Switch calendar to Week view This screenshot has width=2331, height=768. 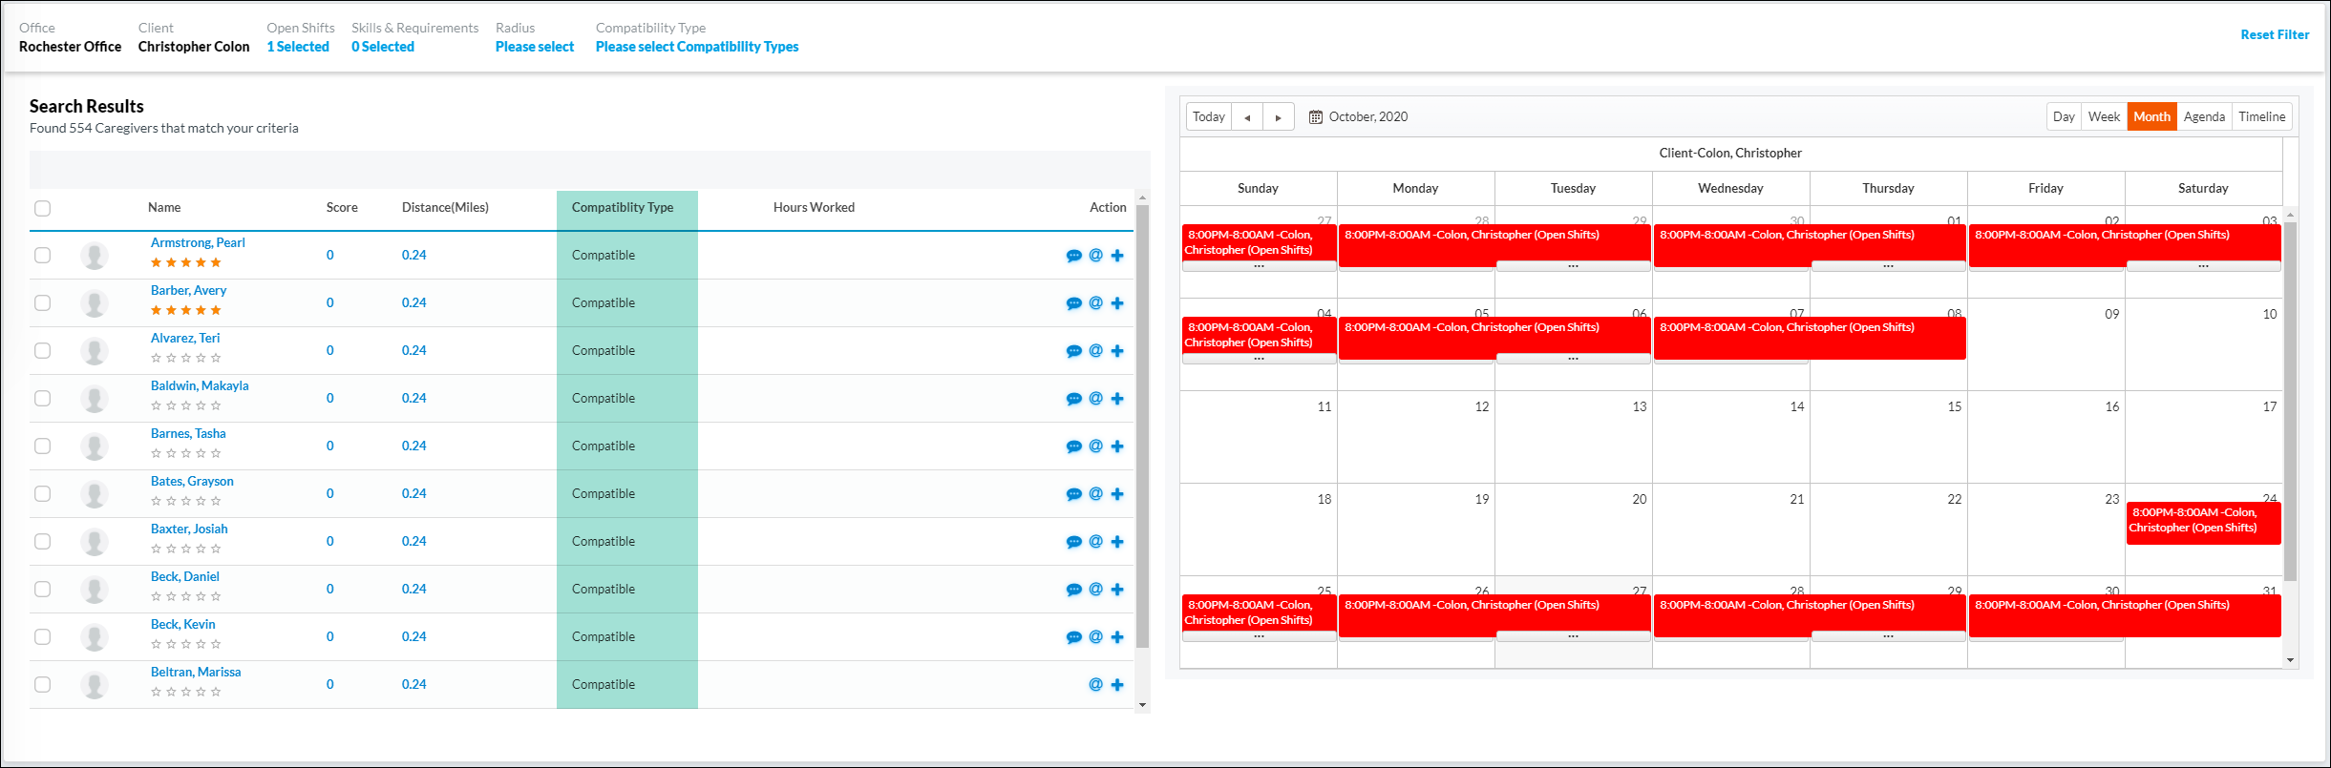[2103, 116]
